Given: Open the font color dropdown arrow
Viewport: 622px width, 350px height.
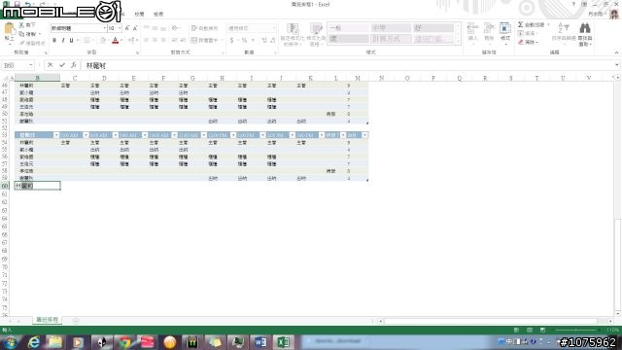Looking at the screenshot, I should 121,40.
